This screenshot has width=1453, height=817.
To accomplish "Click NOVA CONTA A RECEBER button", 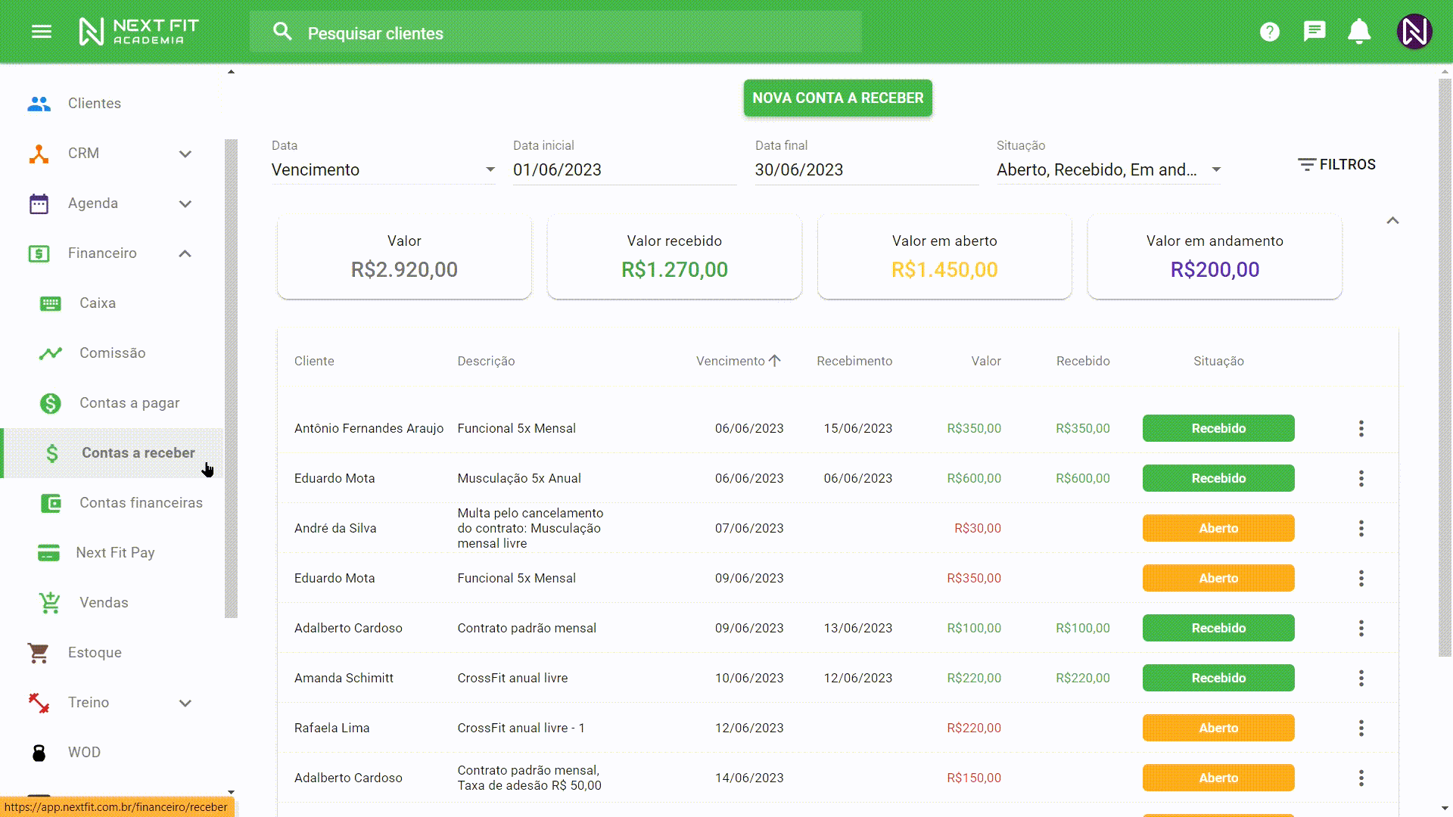I will coord(838,98).
